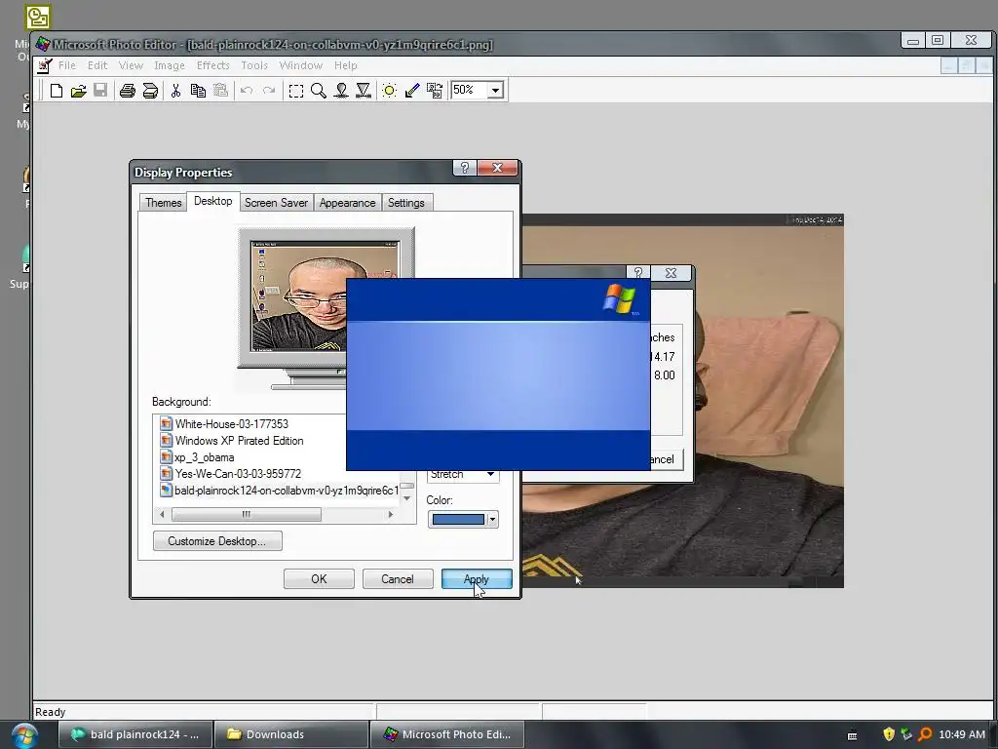The height and width of the screenshot is (749, 998).
Task: Switch to bald plainrock124 taskbar button
Action: tap(136, 734)
